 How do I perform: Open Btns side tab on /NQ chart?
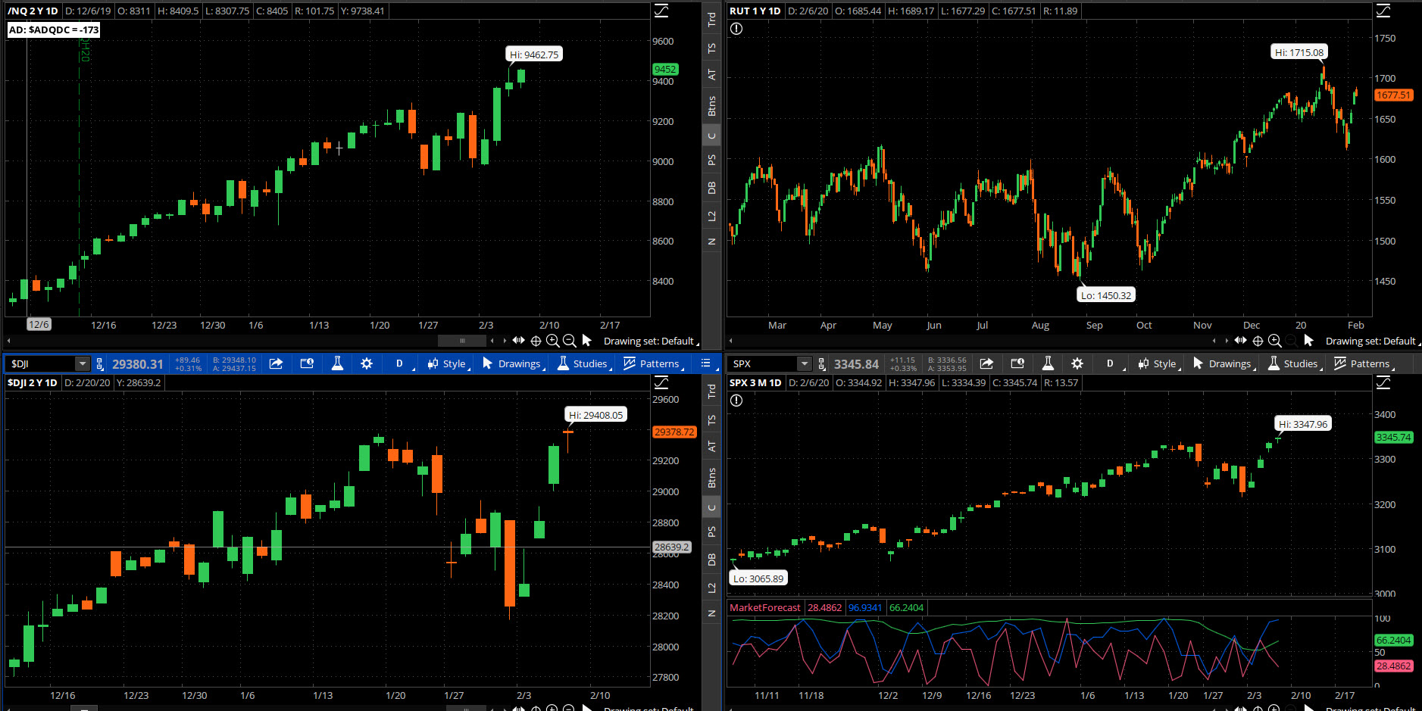click(711, 106)
